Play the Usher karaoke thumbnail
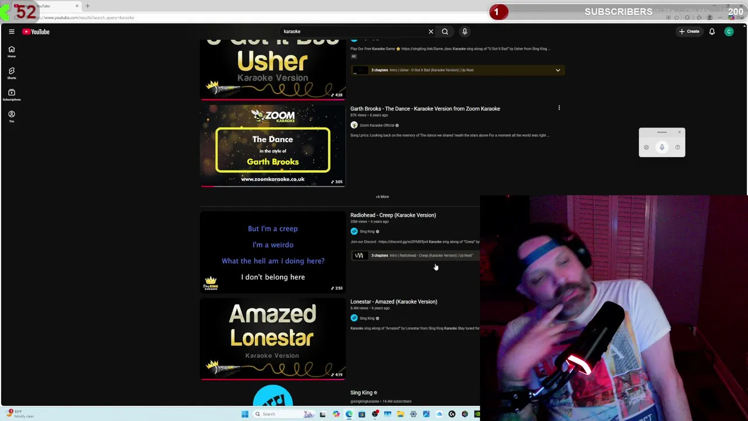 [273, 70]
